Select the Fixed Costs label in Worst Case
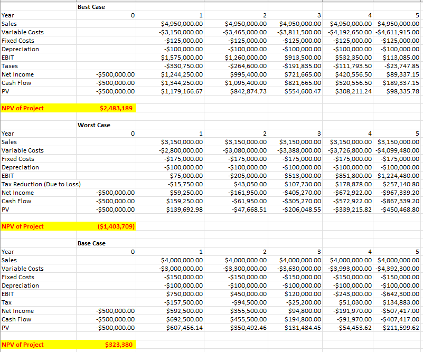This screenshot has height=352, width=423. coord(18,159)
